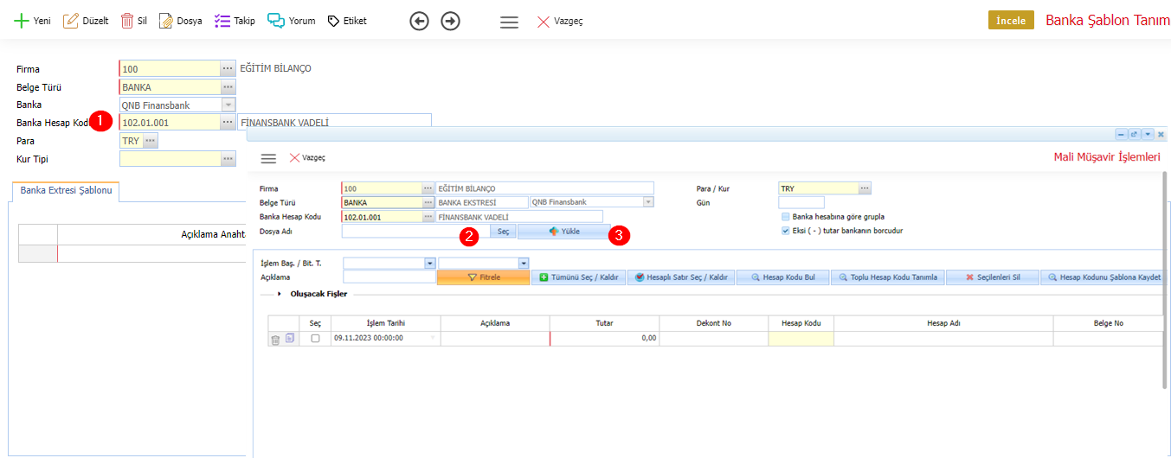Click popup window vertical scrollbar
This screenshot has height=458, width=1171.
1166,278
